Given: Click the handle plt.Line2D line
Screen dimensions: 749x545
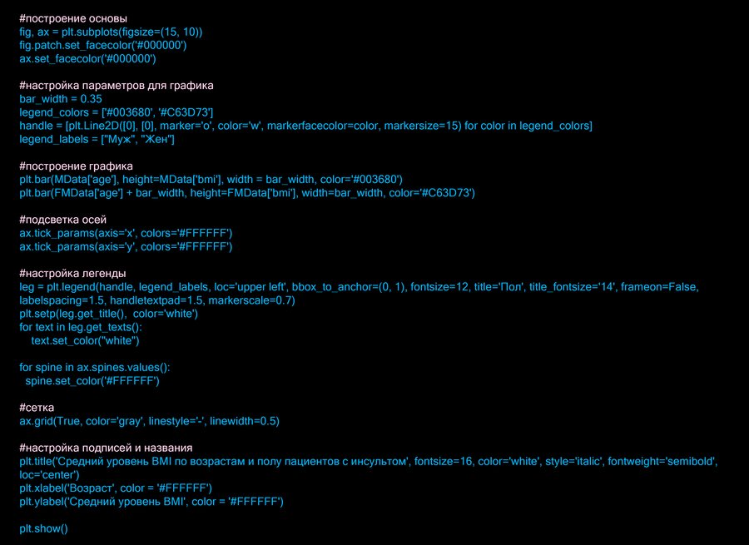Looking at the screenshot, I should coord(305,126).
